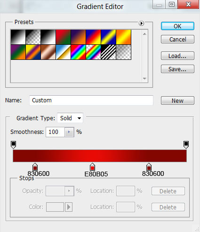Click Delete for the opacity stop
200x232 pixels.
168,191
